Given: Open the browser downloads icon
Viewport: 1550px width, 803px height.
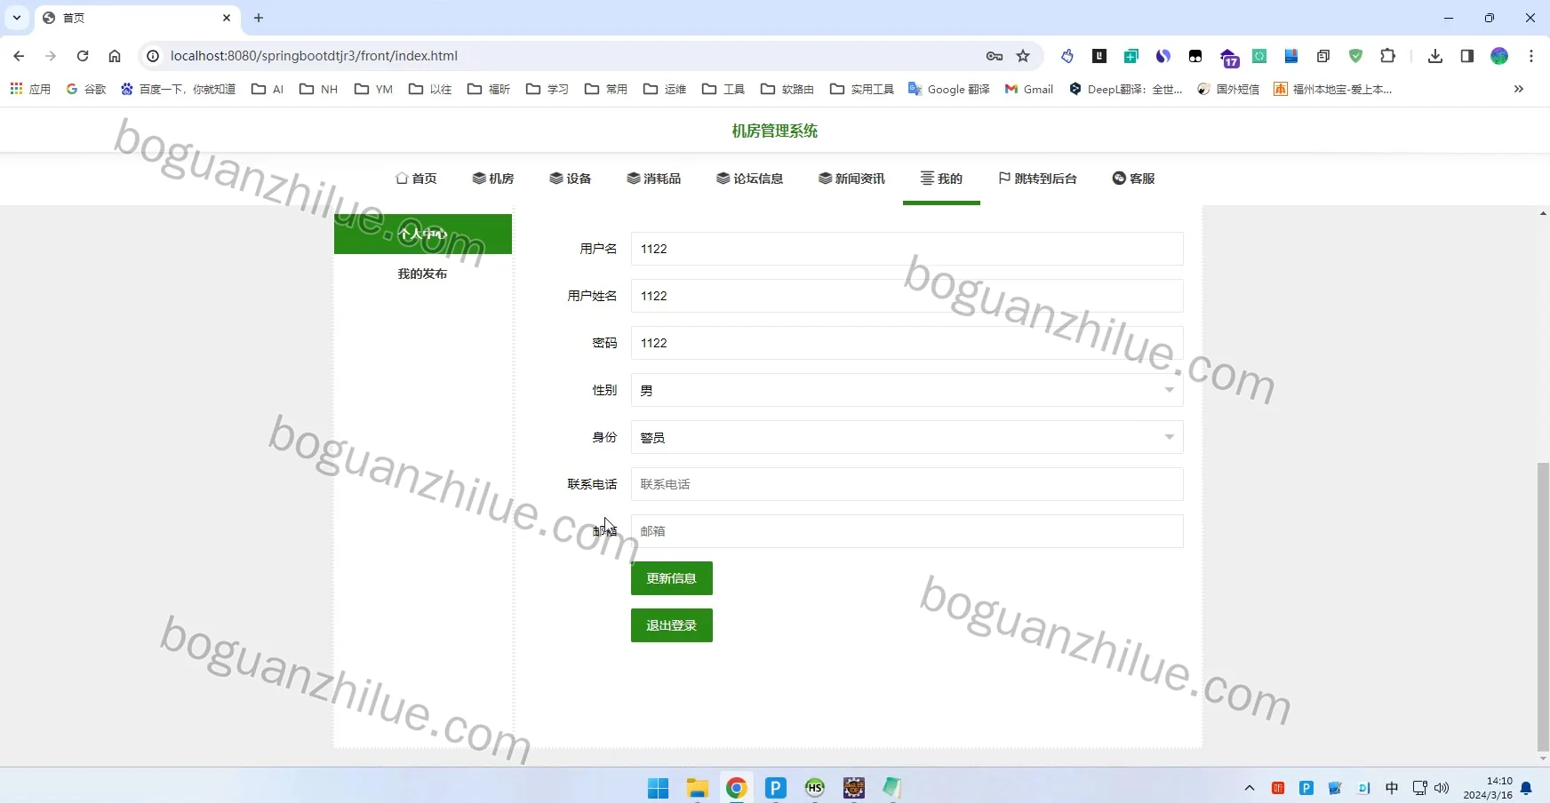Looking at the screenshot, I should click(1435, 56).
